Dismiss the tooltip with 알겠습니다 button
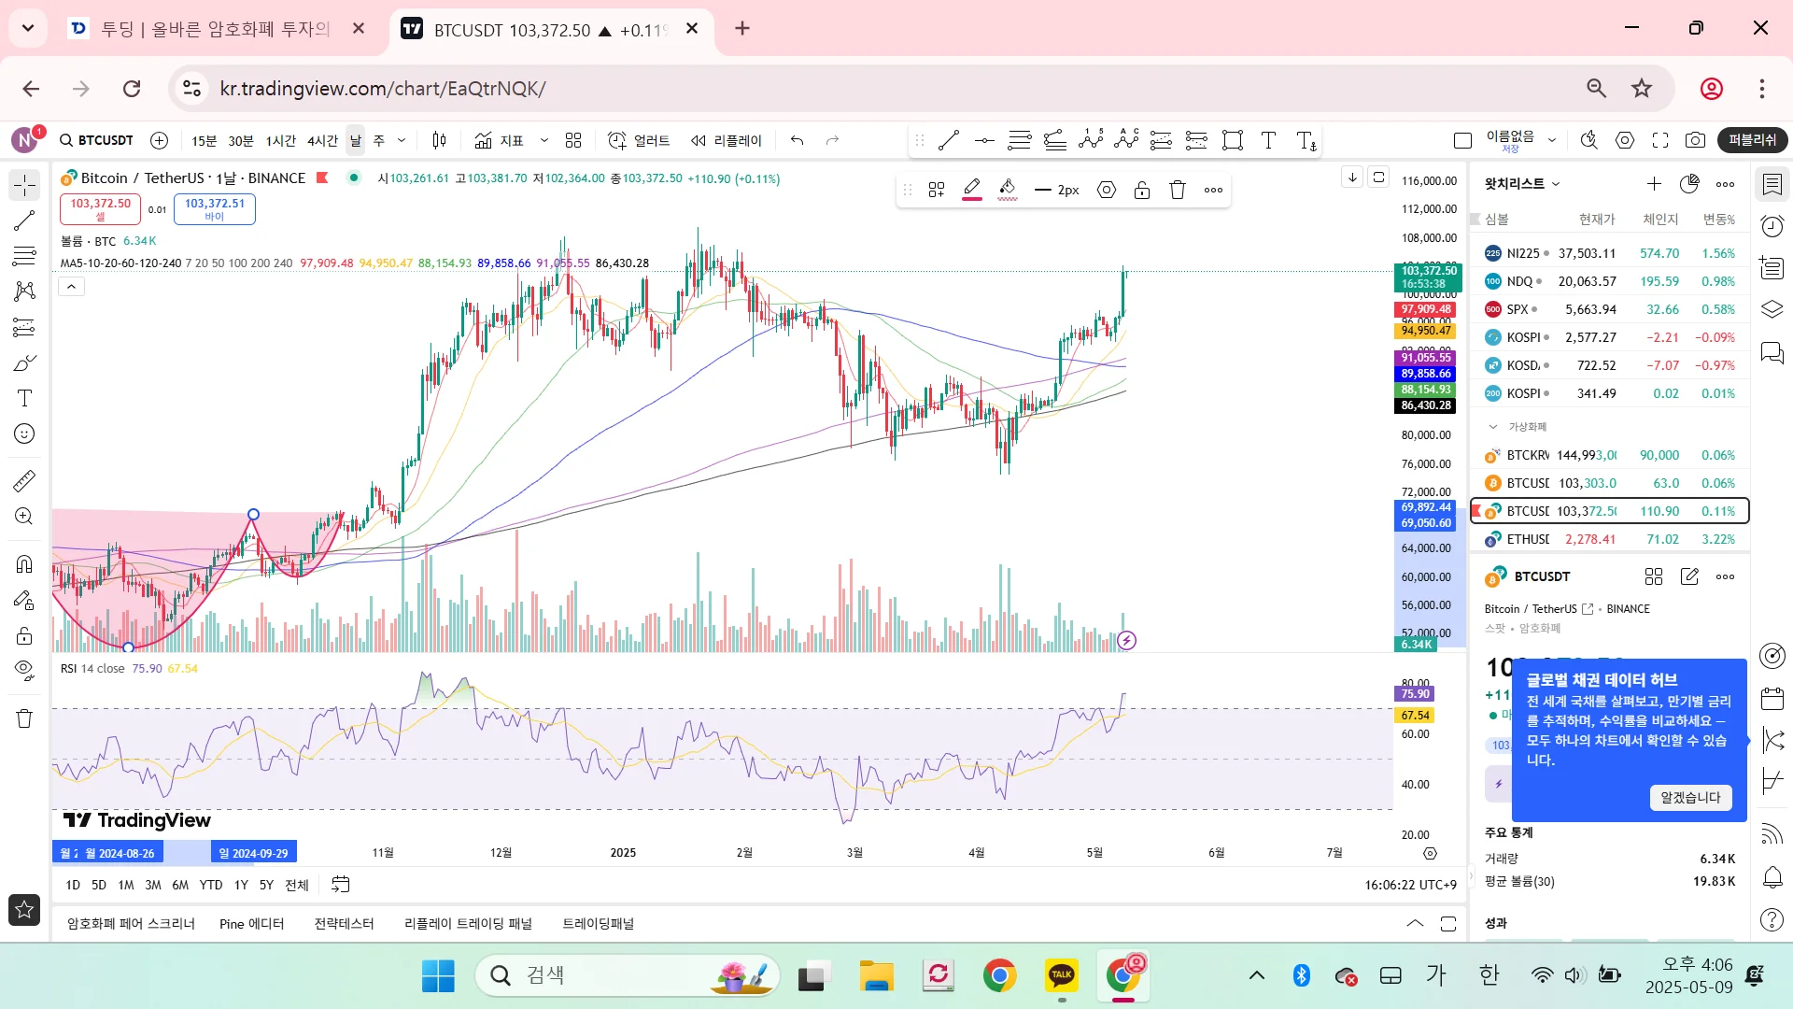Screen dimensions: 1793x1009 pyautogui.click(x=1689, y=797)
